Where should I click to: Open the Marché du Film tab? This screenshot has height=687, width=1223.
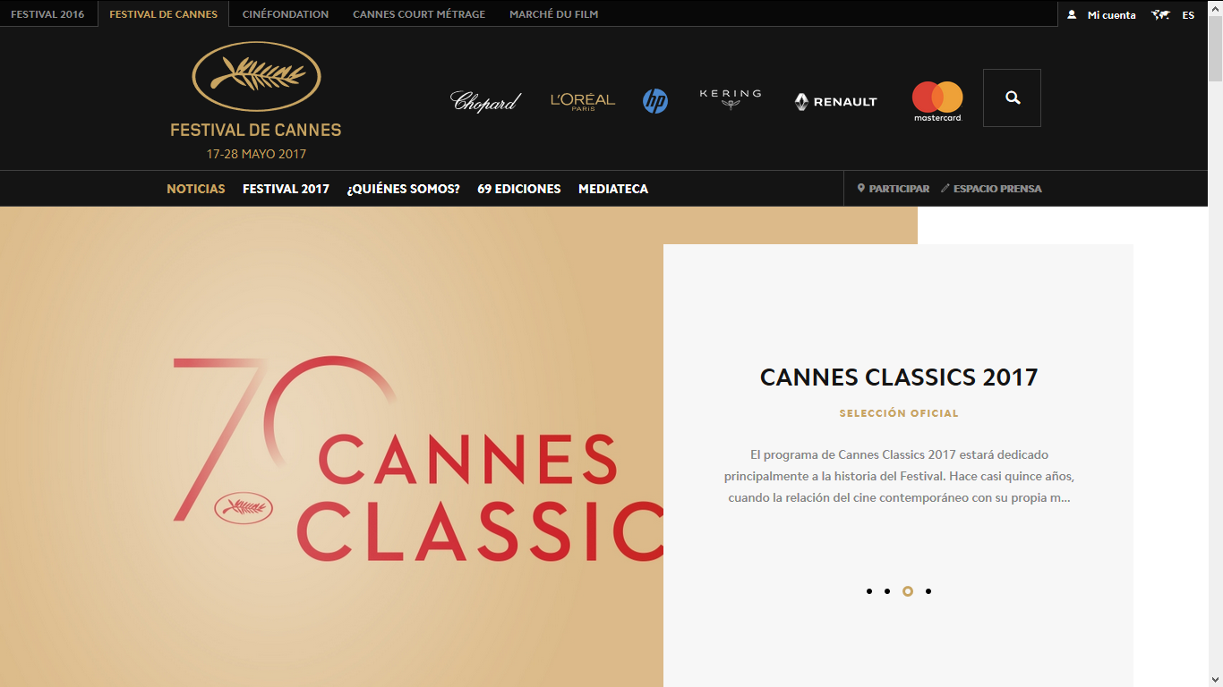tap(554, 14)
